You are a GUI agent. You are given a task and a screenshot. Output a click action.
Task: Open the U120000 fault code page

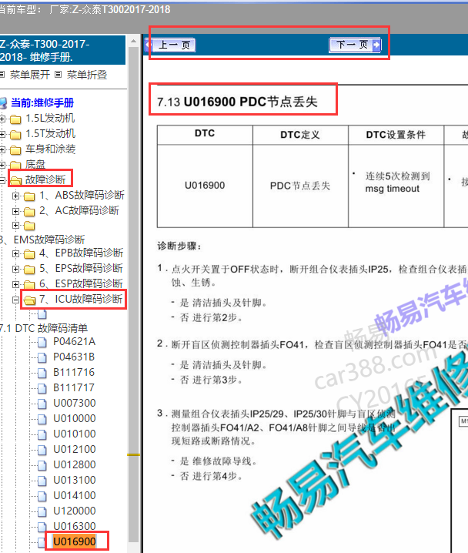coord(75,511)
